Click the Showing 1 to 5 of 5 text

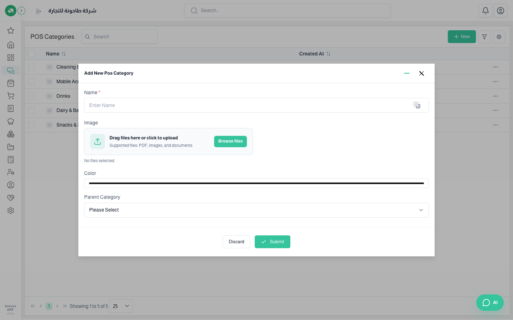point(89,306)
